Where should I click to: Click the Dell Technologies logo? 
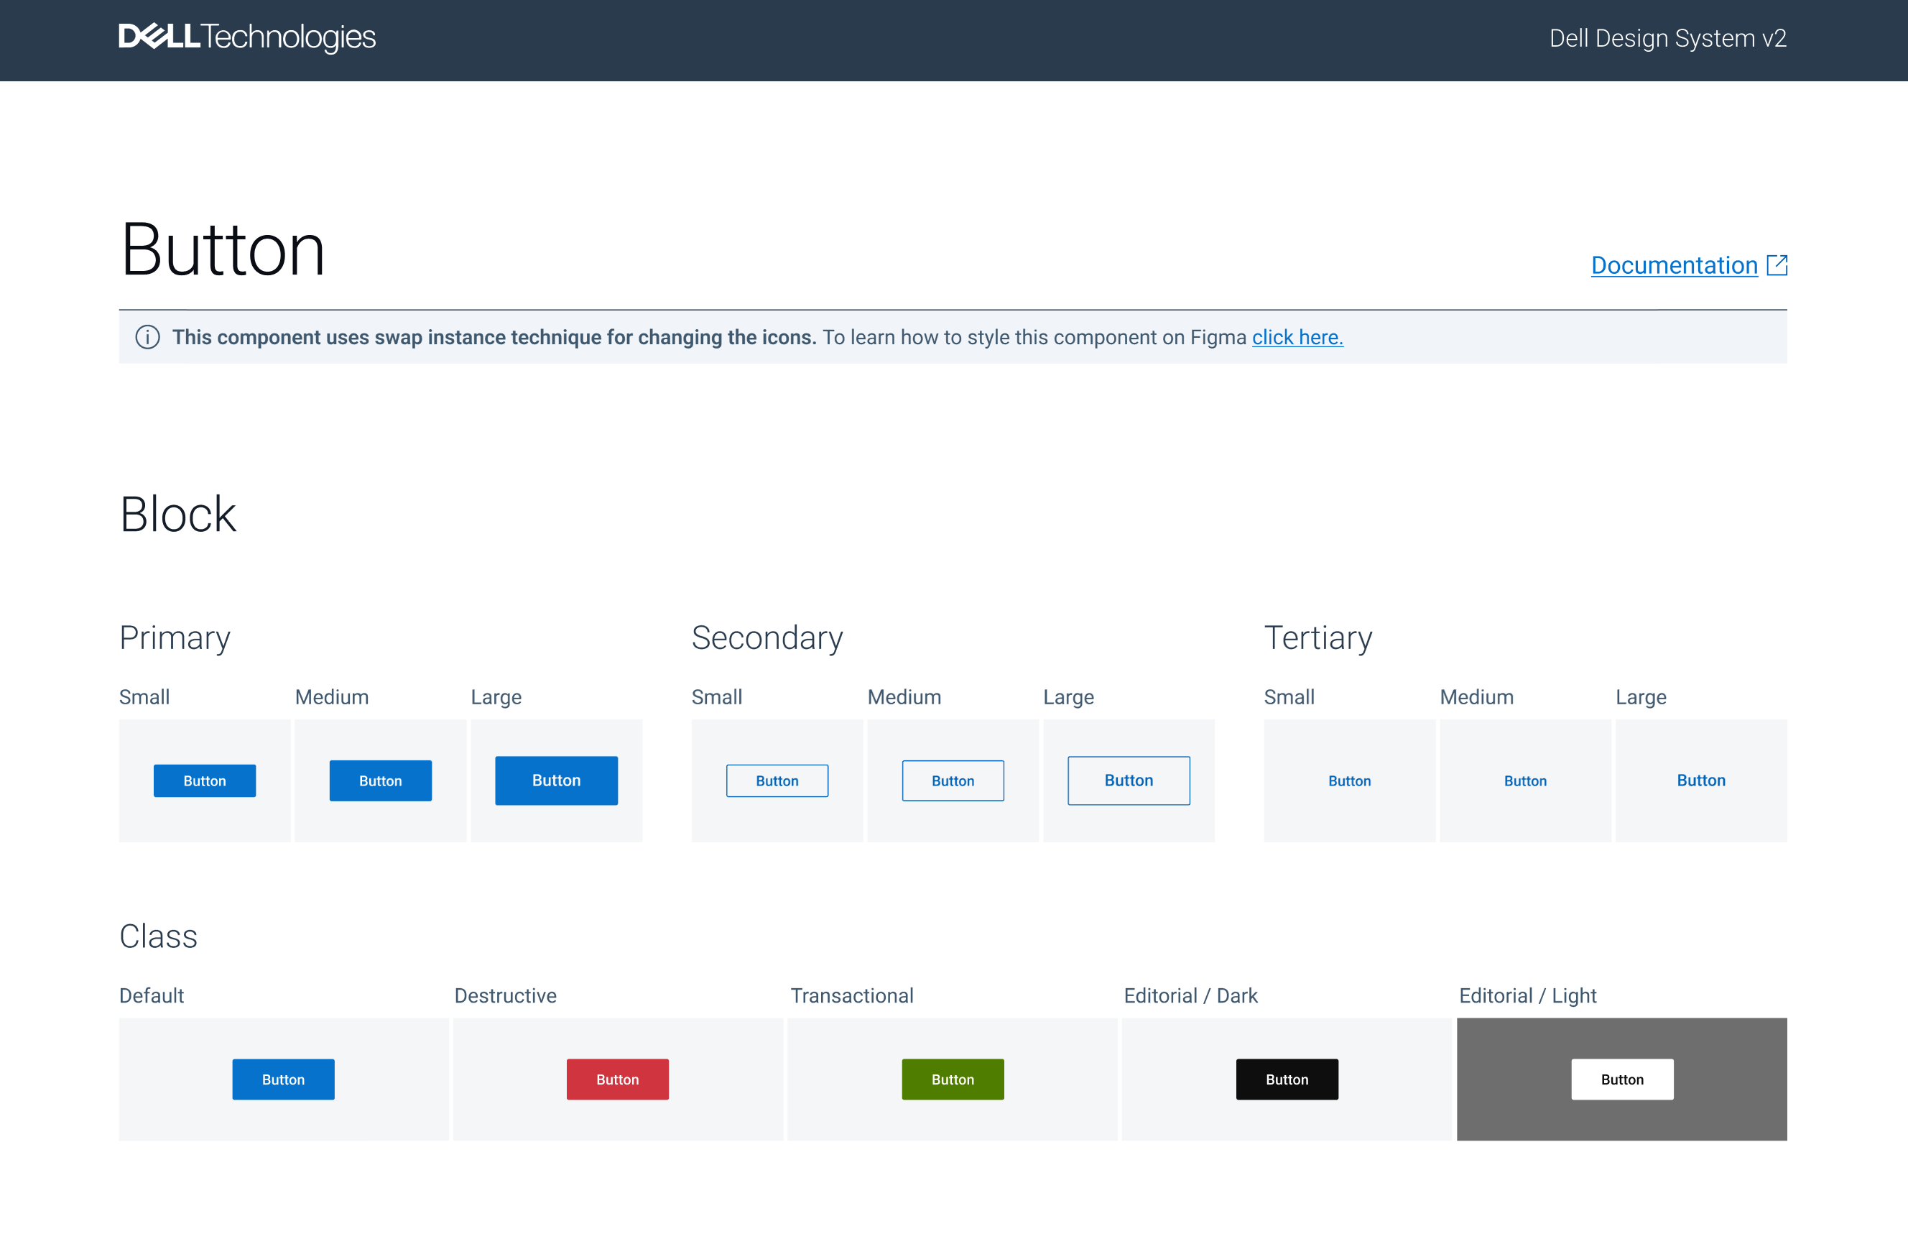(x=247, y=37)
